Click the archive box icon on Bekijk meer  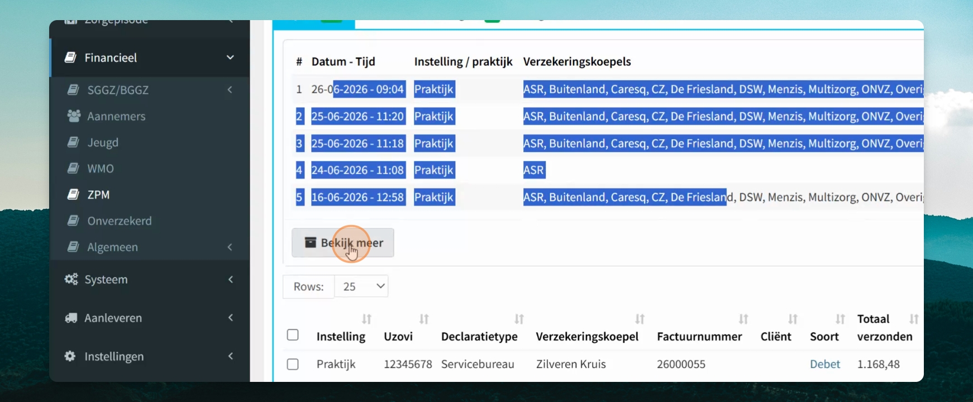pos(310,242)
